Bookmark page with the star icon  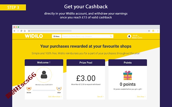point(149,31)
